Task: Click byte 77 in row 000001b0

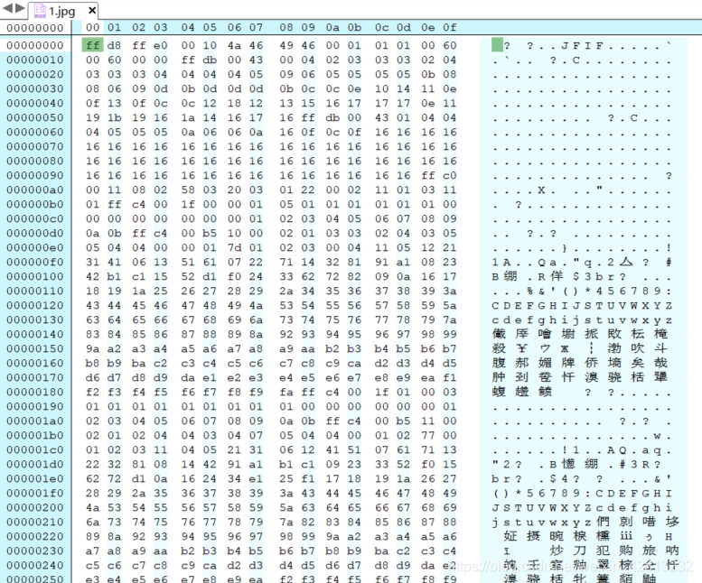Action: coord(427,436)
